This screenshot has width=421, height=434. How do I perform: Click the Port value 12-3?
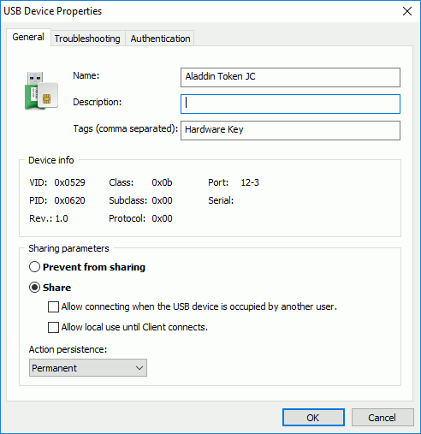pos(250,182)
